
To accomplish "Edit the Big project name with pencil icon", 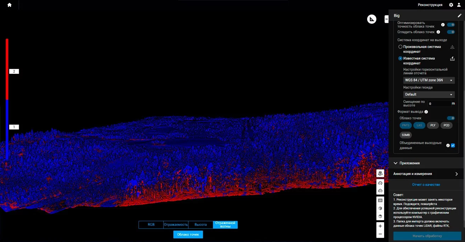I will [460, 16].
